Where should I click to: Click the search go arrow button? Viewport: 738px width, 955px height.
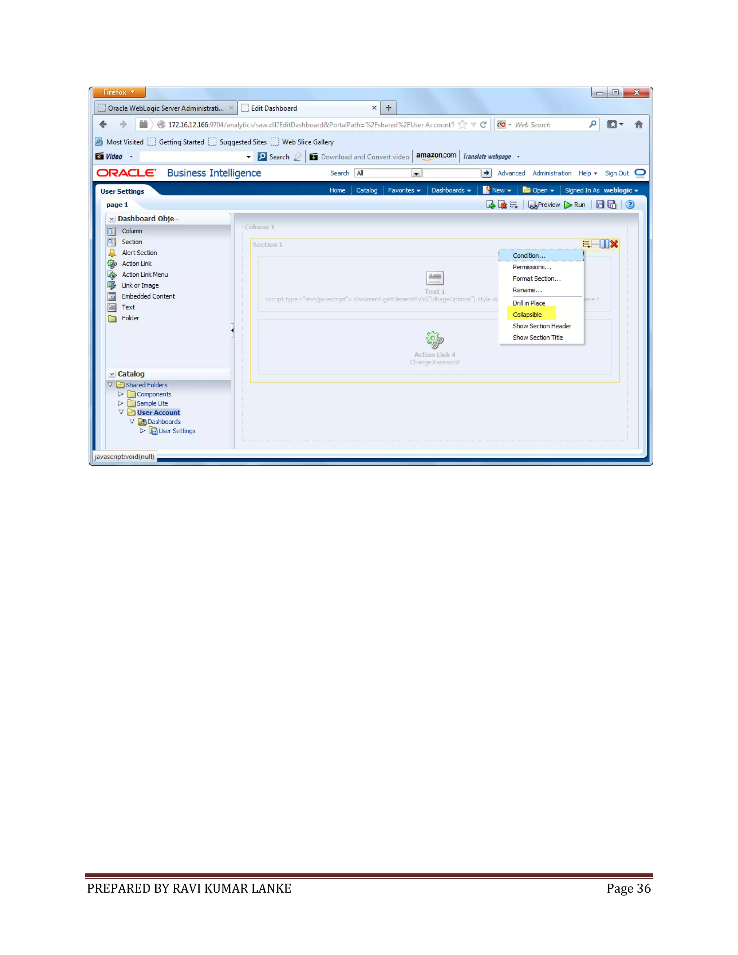pos(486,173)
